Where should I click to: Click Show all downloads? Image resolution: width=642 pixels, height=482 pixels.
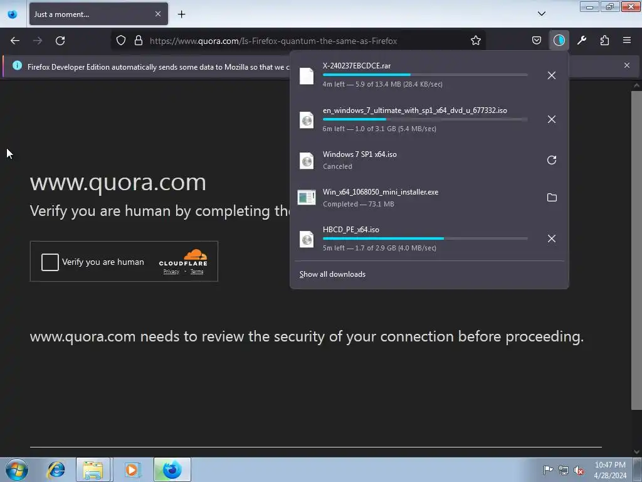(332, 274)
